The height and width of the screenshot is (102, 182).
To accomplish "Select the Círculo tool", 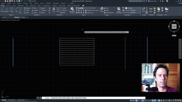I will (x=12, y=9).
